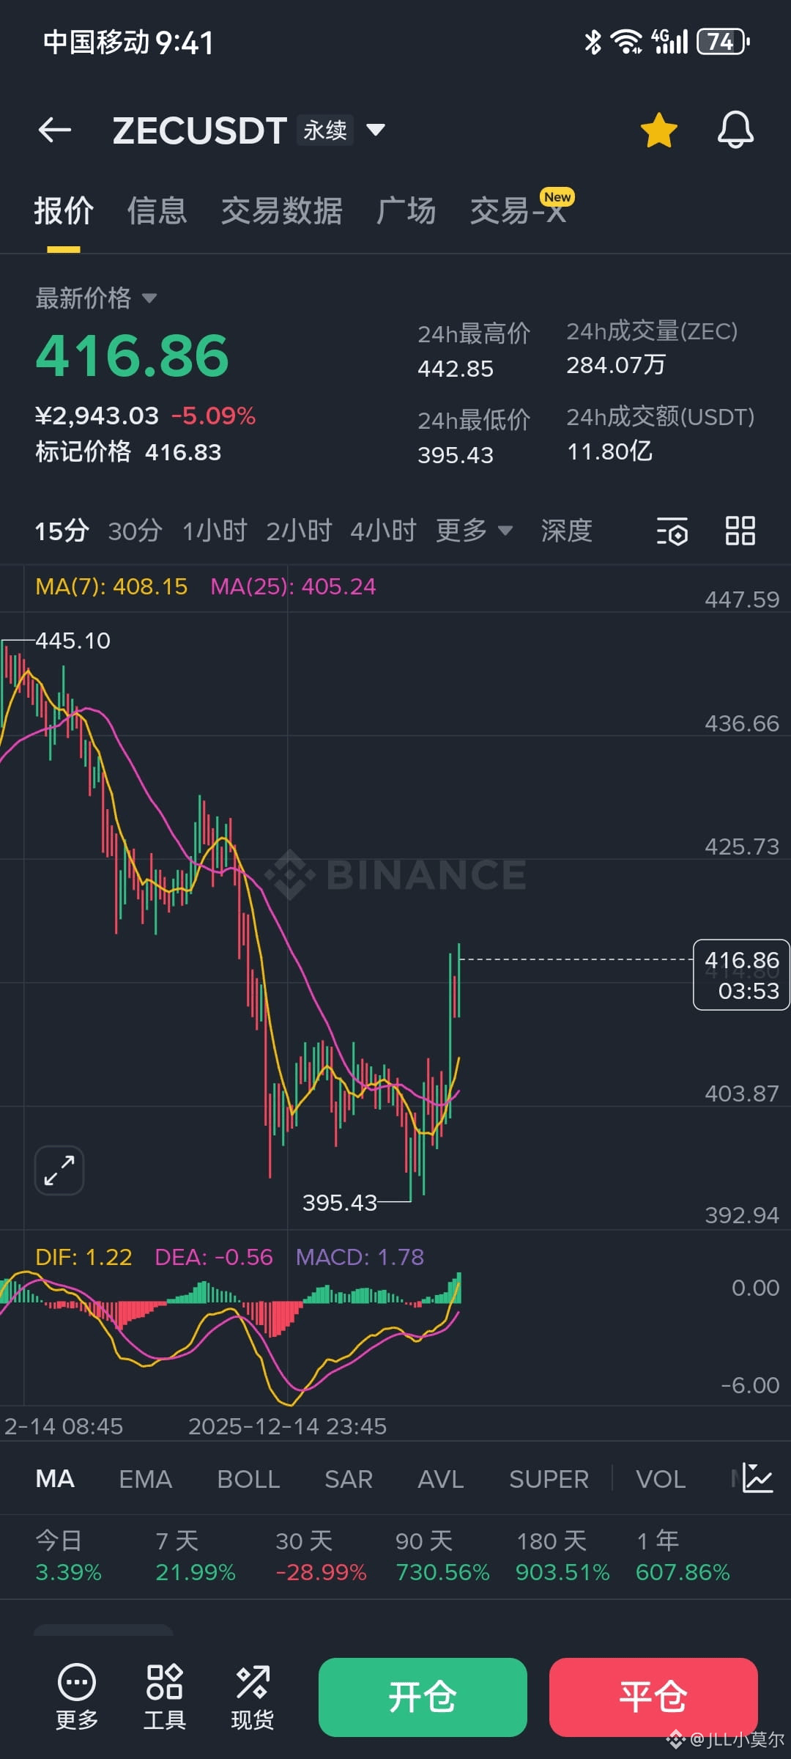This screenshot has width=791, height=1759.
Task: Tap the 416.86 current price marker
Action: point(741,975)
